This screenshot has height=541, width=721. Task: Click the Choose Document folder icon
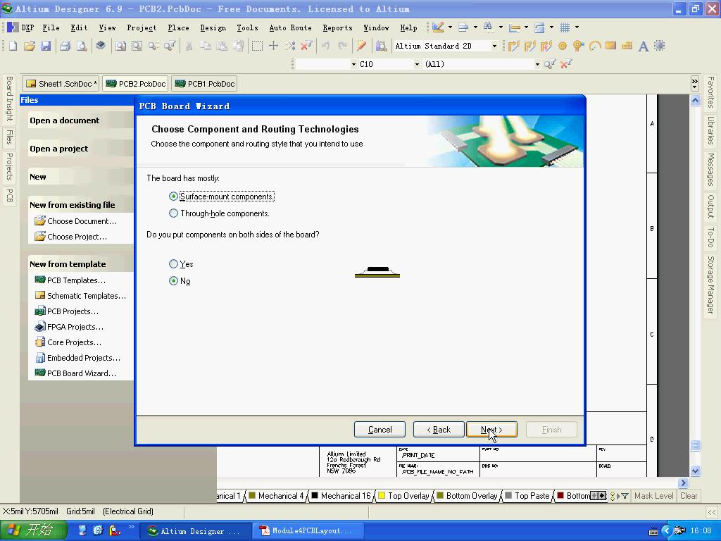40,220
